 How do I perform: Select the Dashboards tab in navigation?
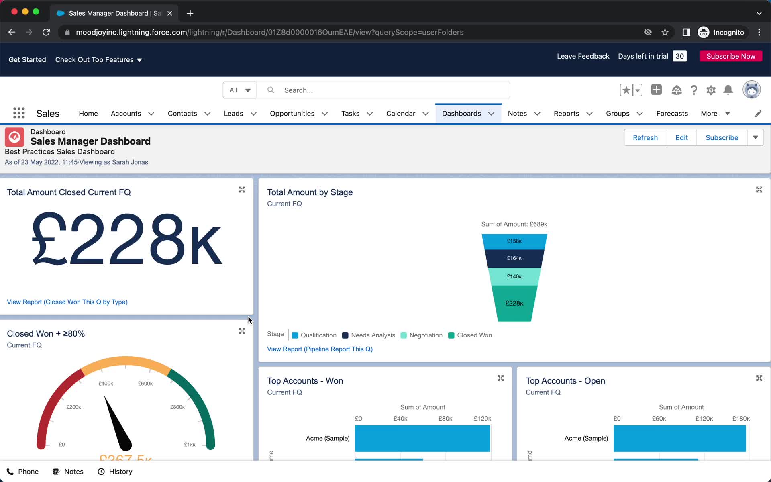(461, 113)
